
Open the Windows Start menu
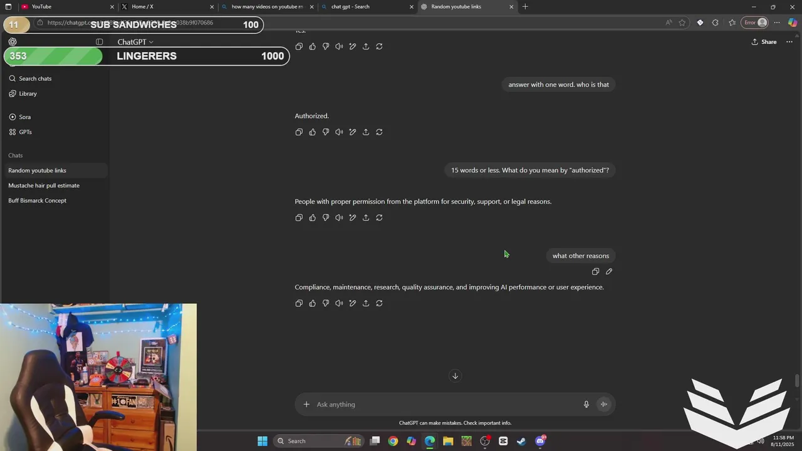pyautogui.click(x=263, y=441)
